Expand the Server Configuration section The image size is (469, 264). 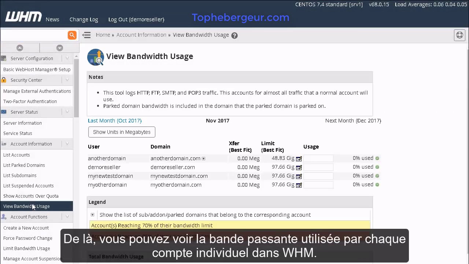point(67,58)
